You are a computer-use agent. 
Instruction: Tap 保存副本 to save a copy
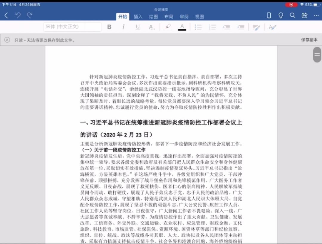[x=309, y=40]
